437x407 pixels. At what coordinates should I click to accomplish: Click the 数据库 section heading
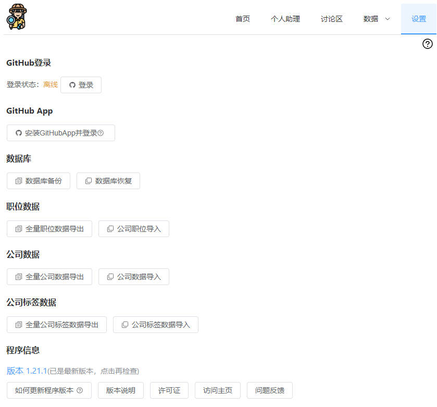19,158
